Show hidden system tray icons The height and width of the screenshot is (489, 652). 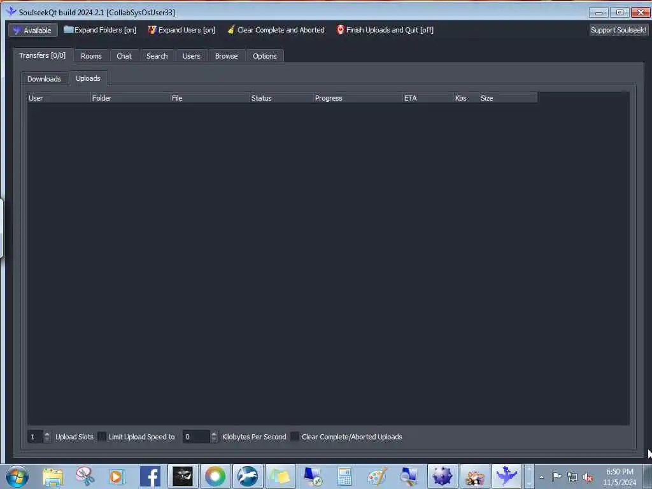pos(541,478)
